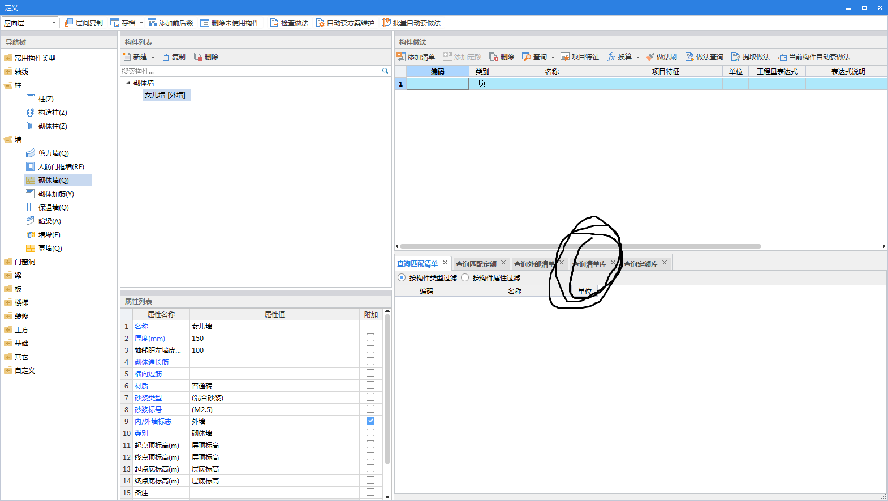The width and height of the screenshot is (888, 501).
Task: Open the 查询 dropdown arrow
Action: tap(553, 57)
